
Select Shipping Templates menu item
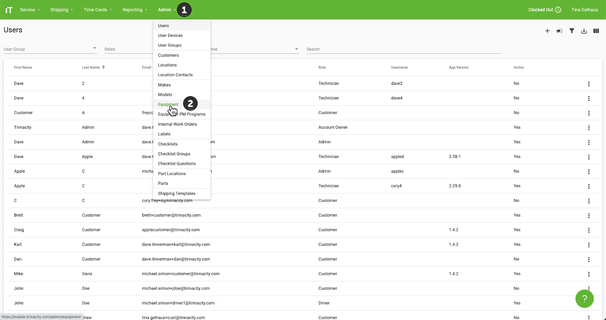point(182,194)
